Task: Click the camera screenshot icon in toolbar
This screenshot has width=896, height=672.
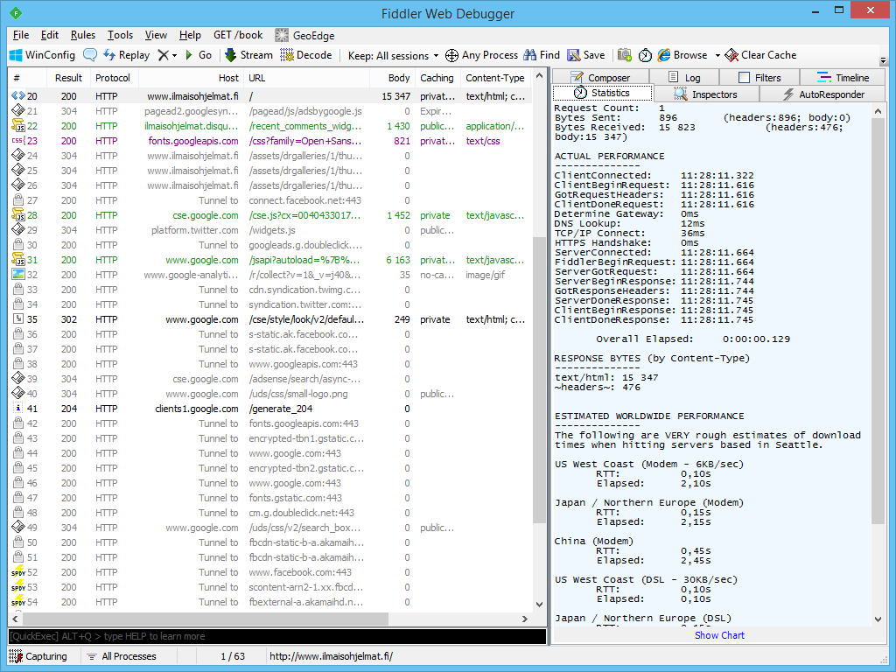Action: click(625, 55)
